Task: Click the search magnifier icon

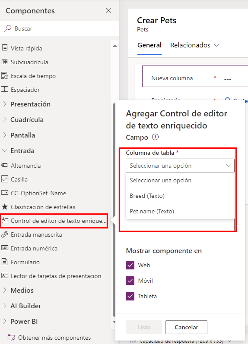Action: [x=8, y=28]
